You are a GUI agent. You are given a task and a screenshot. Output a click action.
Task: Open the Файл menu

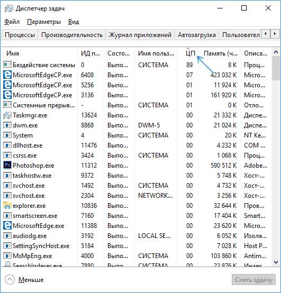point(12,22)
